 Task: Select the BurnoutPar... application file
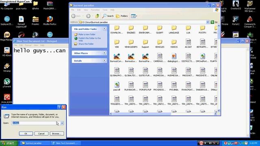pyautogui.click(x=145, y=58)
